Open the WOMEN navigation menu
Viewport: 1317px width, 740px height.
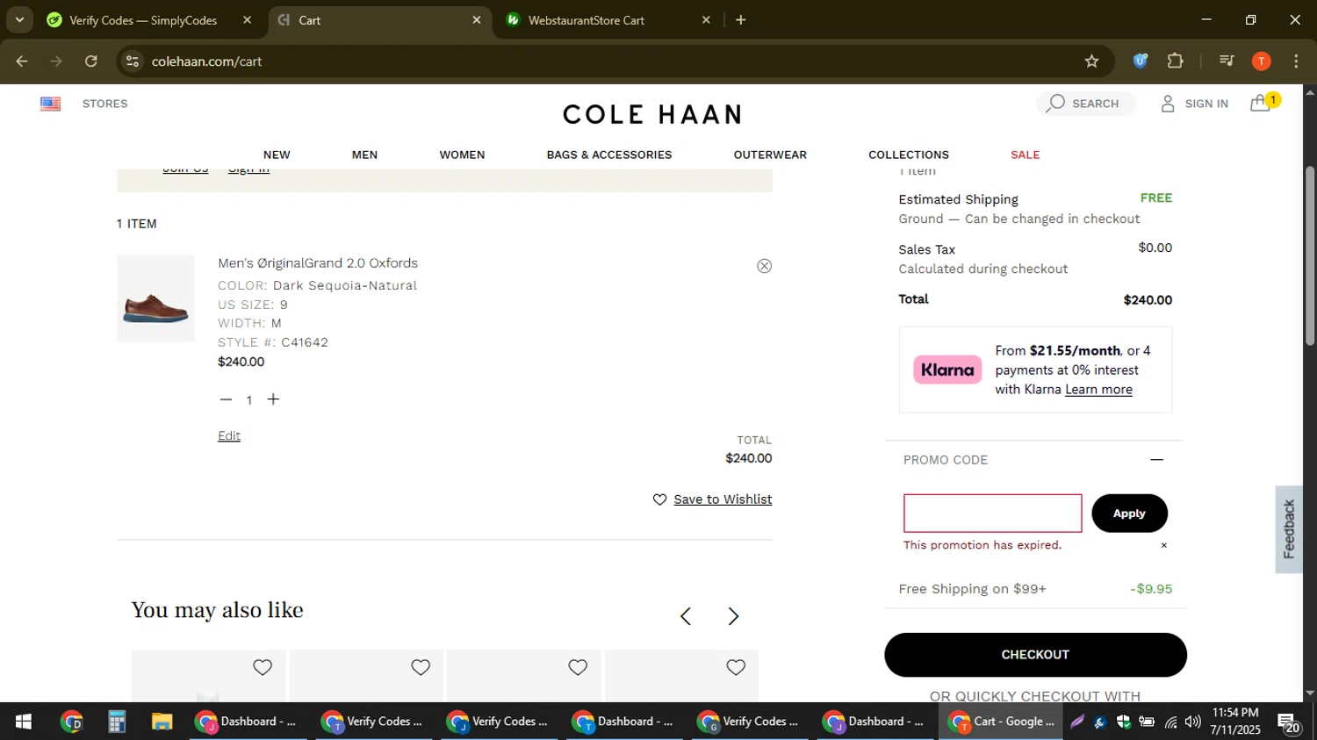(x=462, y=154)
